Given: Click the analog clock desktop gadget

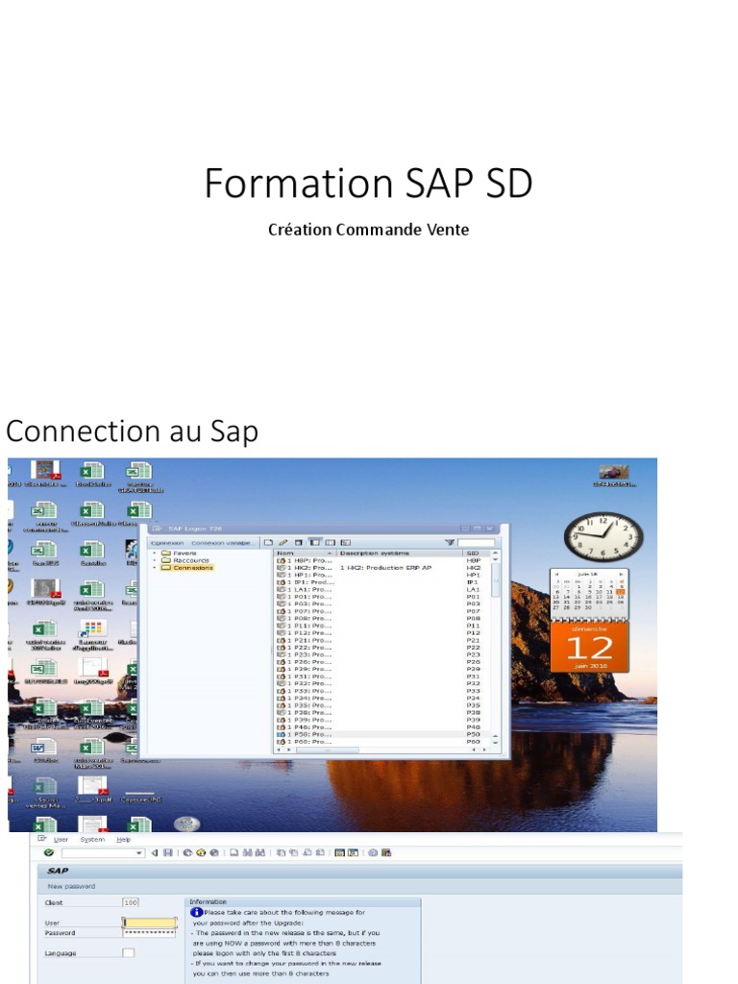Looking at the screenshot, I should click(603, 536).
